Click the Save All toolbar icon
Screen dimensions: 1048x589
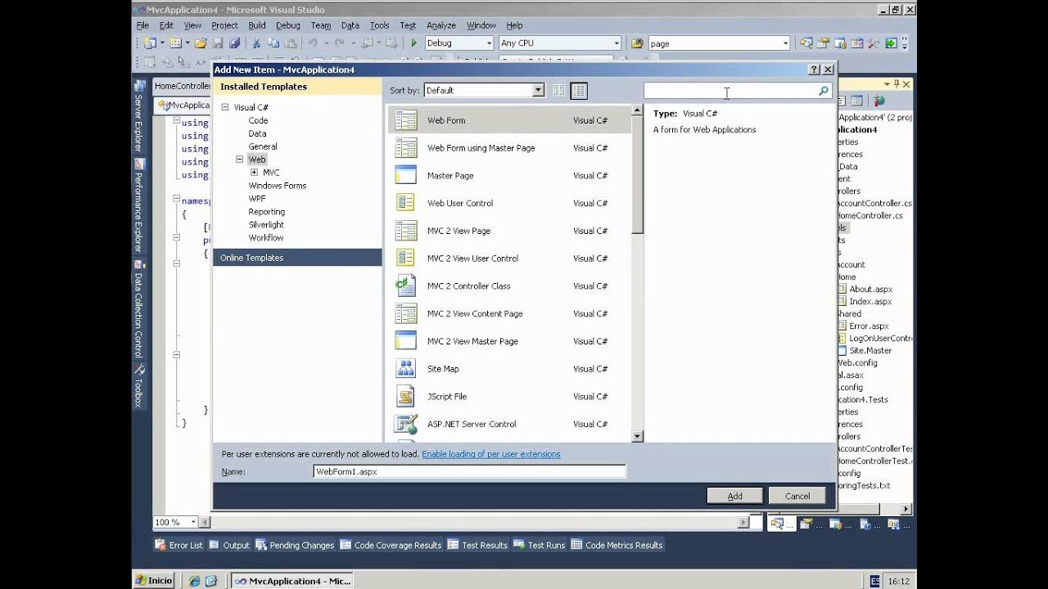coord(234,43)
